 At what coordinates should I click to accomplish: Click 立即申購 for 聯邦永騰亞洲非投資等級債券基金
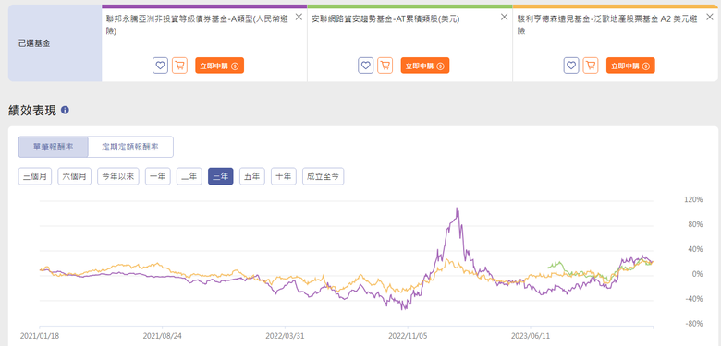coord(219,66)
